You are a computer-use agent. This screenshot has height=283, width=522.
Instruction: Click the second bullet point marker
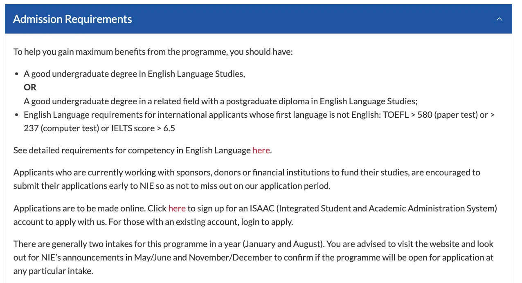pos(17,115)
